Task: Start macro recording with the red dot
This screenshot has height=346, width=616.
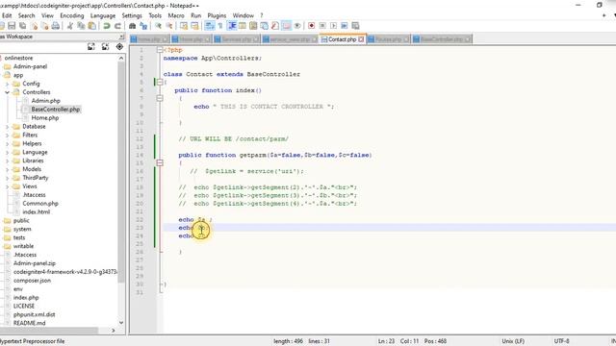Action: pyautogui.click(x=312, y=26)
